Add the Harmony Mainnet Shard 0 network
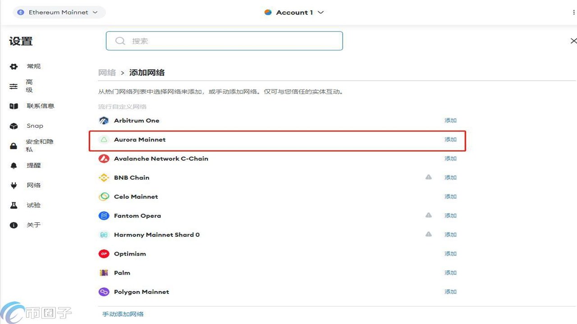The image size is (577, 324). click(450, 235)
